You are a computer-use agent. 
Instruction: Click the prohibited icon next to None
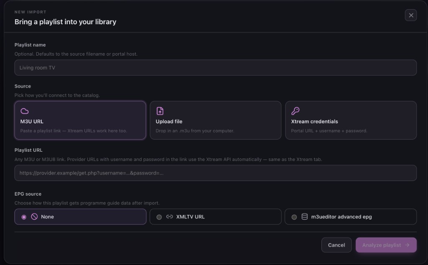coord(34,217)
